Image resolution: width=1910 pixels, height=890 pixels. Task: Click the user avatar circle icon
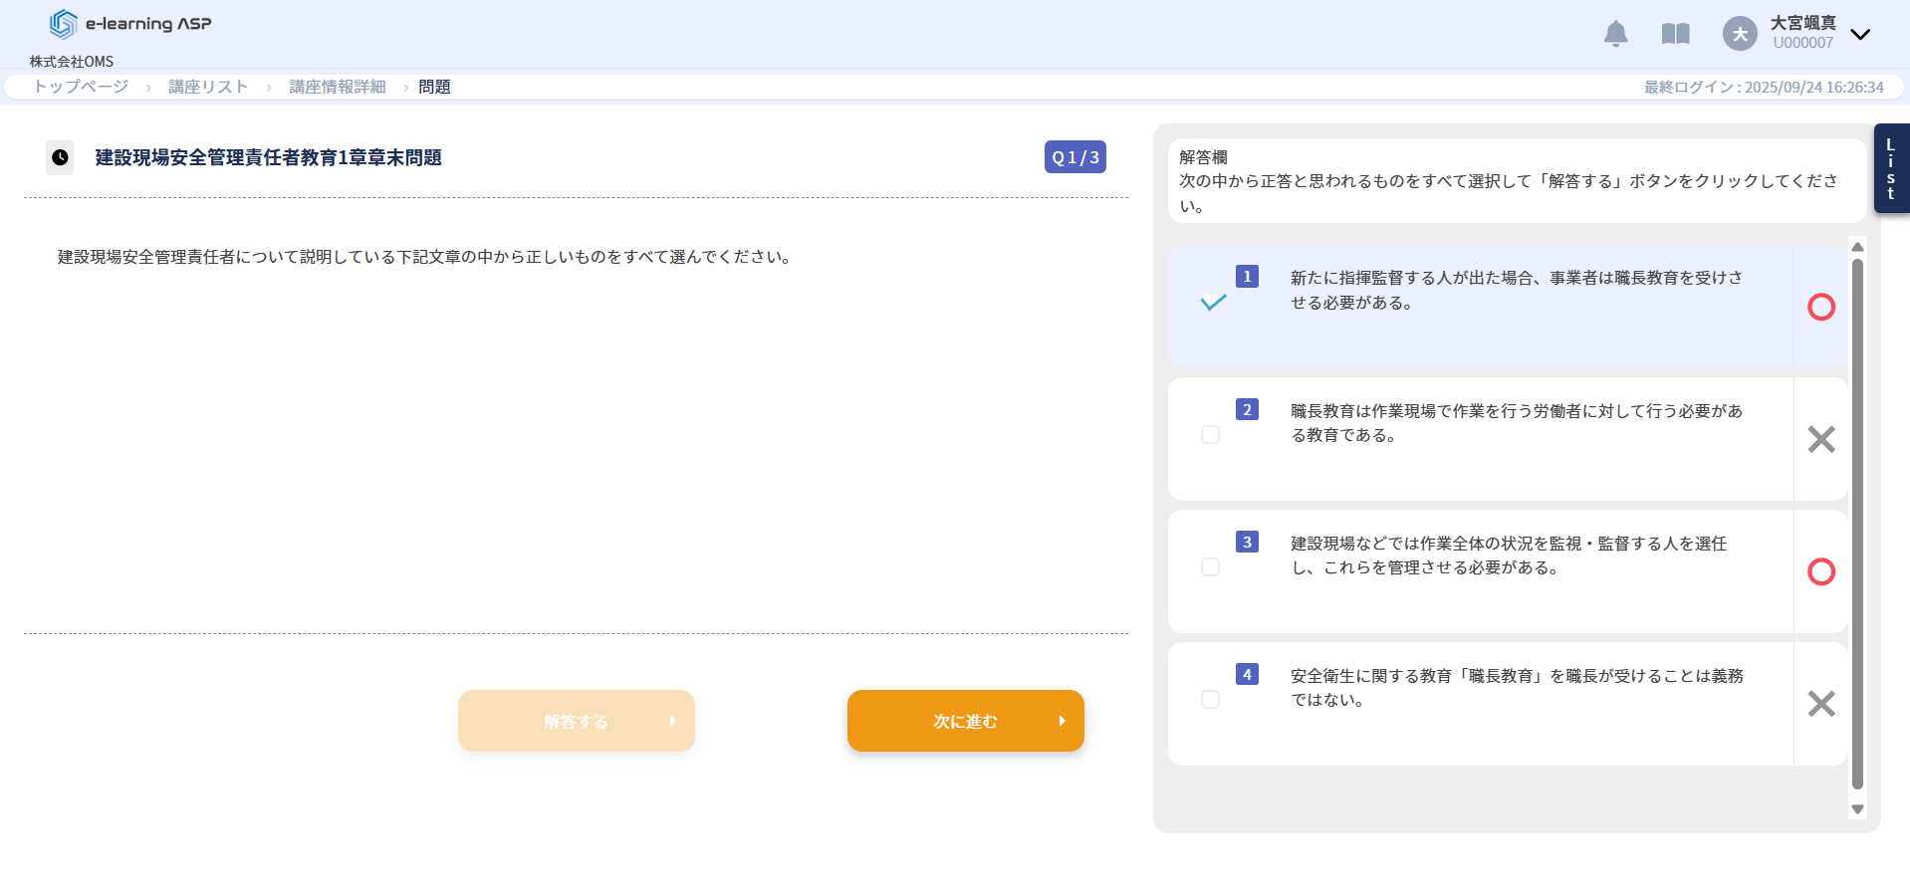click(x=1740, y=34)
